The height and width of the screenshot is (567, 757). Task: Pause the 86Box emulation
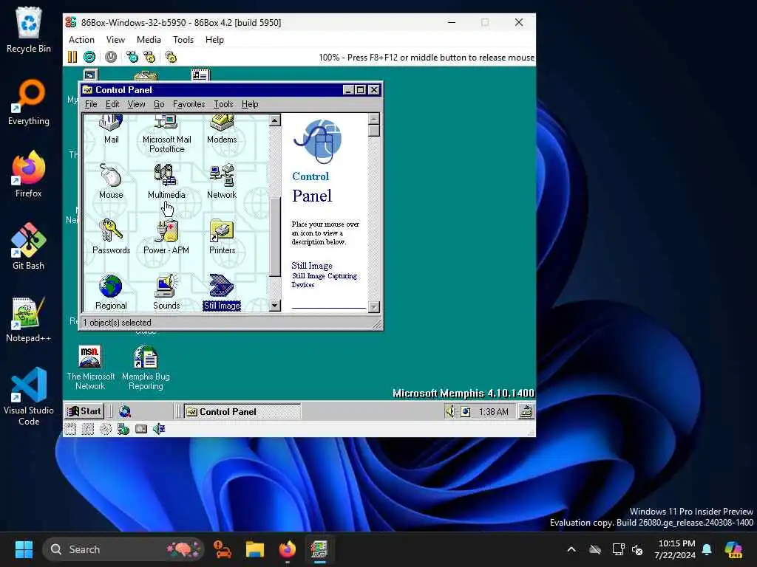72,57
